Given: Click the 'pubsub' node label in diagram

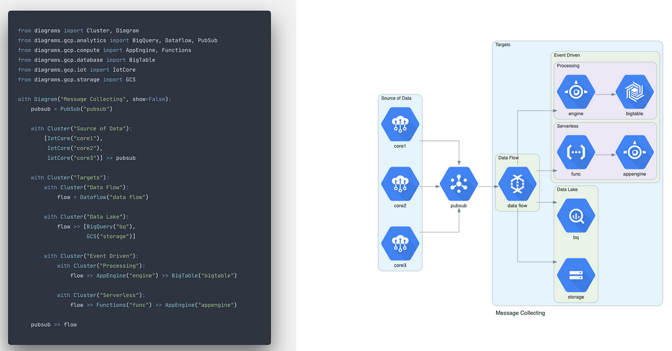Looking at the screenshot, I should tap(459, 206).
